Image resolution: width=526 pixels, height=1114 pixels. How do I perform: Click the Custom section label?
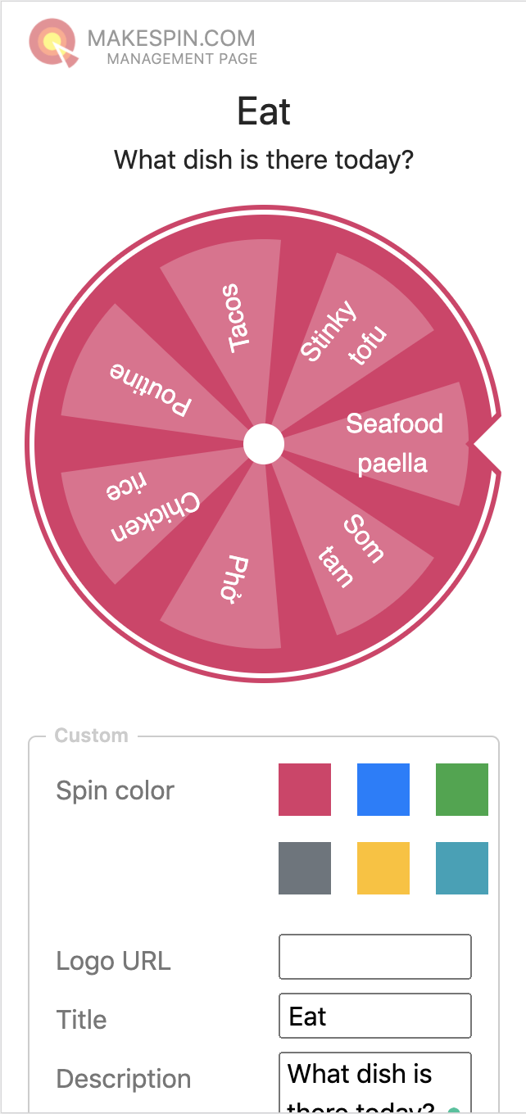(x=90, y=736)
